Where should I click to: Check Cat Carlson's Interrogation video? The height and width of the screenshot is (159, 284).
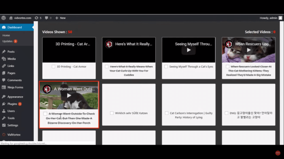tap(167, 113)
